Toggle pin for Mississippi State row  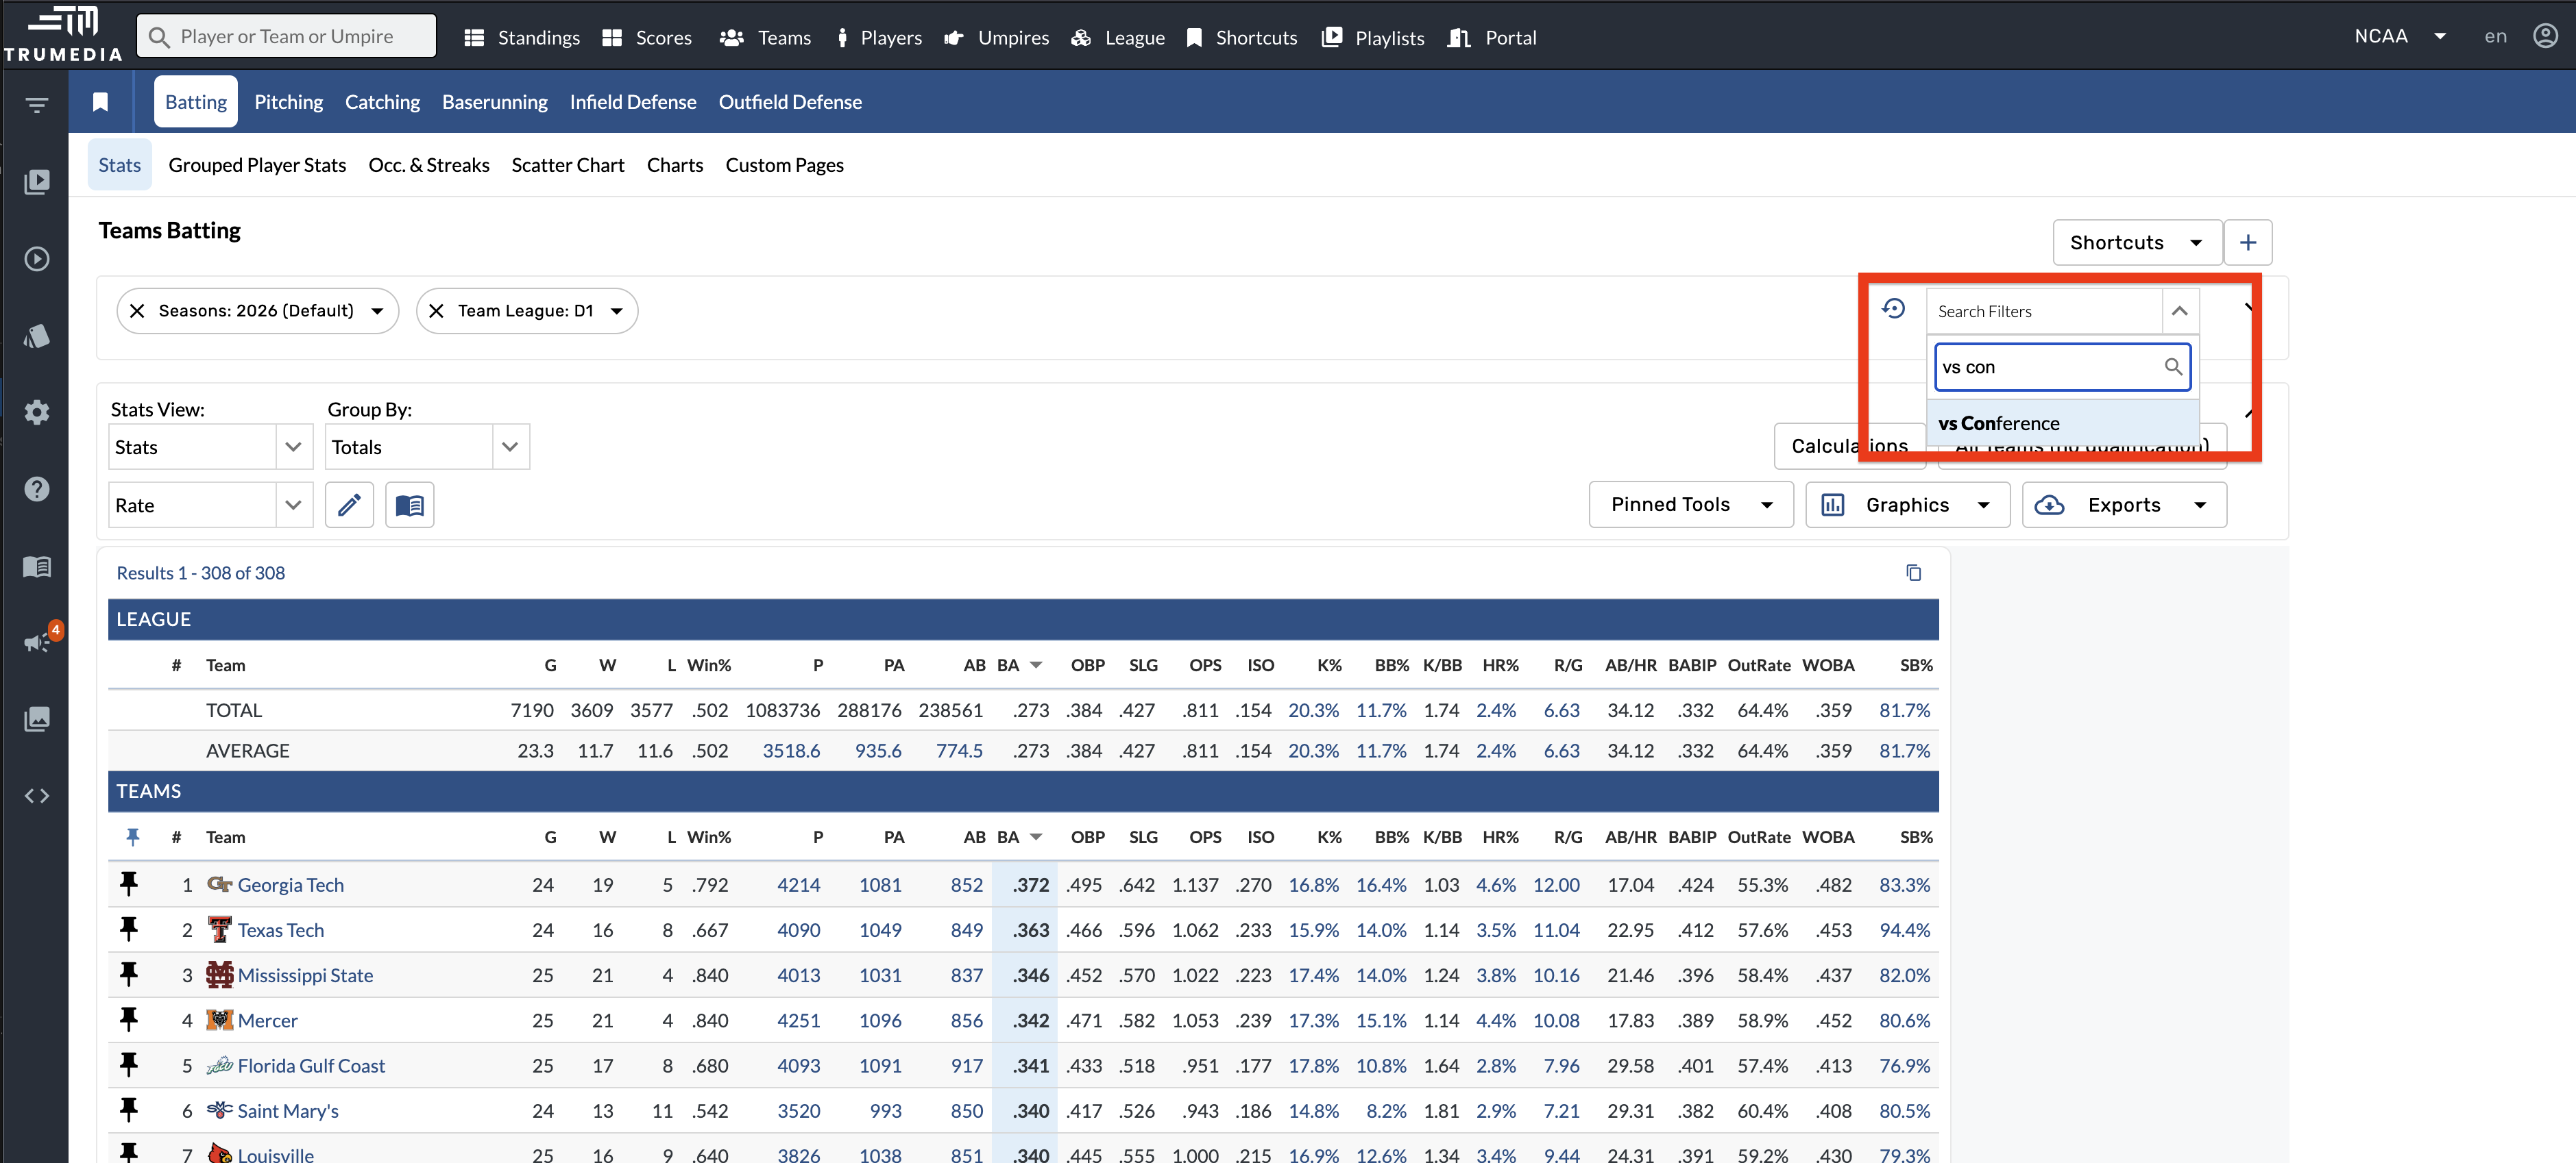coord(129,974)
